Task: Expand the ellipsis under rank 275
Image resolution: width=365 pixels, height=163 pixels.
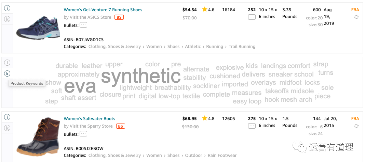Action: [252, 126]
